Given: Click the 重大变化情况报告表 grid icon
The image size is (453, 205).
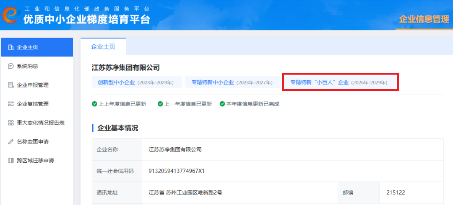Looking at the screenshot, I should tap(10, 123).
